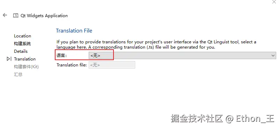This screenshot has height=128, width=279.
Task: Click the Qt Widgets Application title text
Action: (44, 15)
